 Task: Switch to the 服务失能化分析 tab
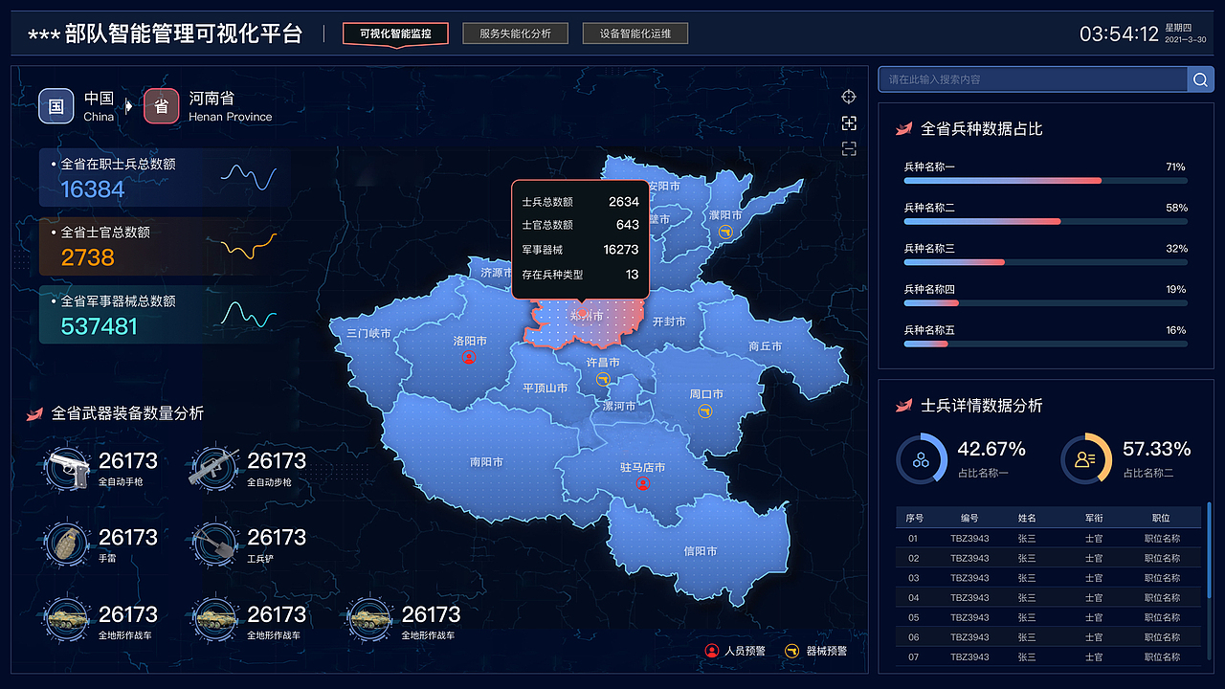515,33
